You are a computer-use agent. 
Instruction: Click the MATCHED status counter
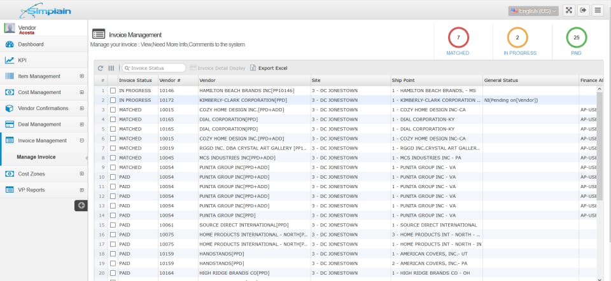pos(458,42)
